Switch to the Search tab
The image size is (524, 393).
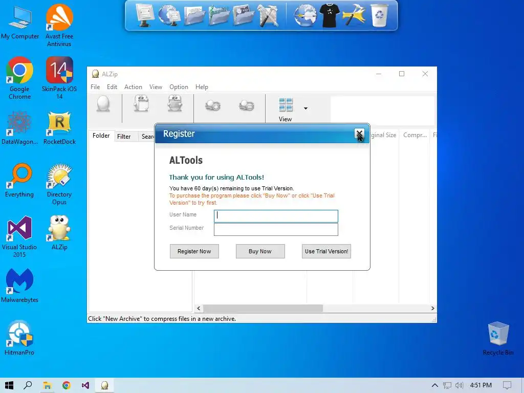coord(147,136)
